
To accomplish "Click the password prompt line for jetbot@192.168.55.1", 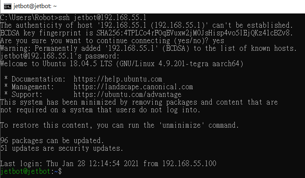I will 60,56.
